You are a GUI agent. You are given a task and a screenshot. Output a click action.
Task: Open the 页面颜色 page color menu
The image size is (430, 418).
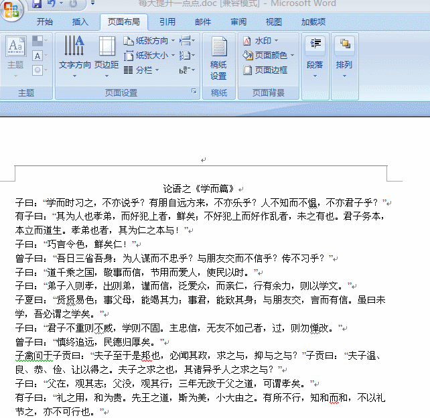[x=269, y=56]
